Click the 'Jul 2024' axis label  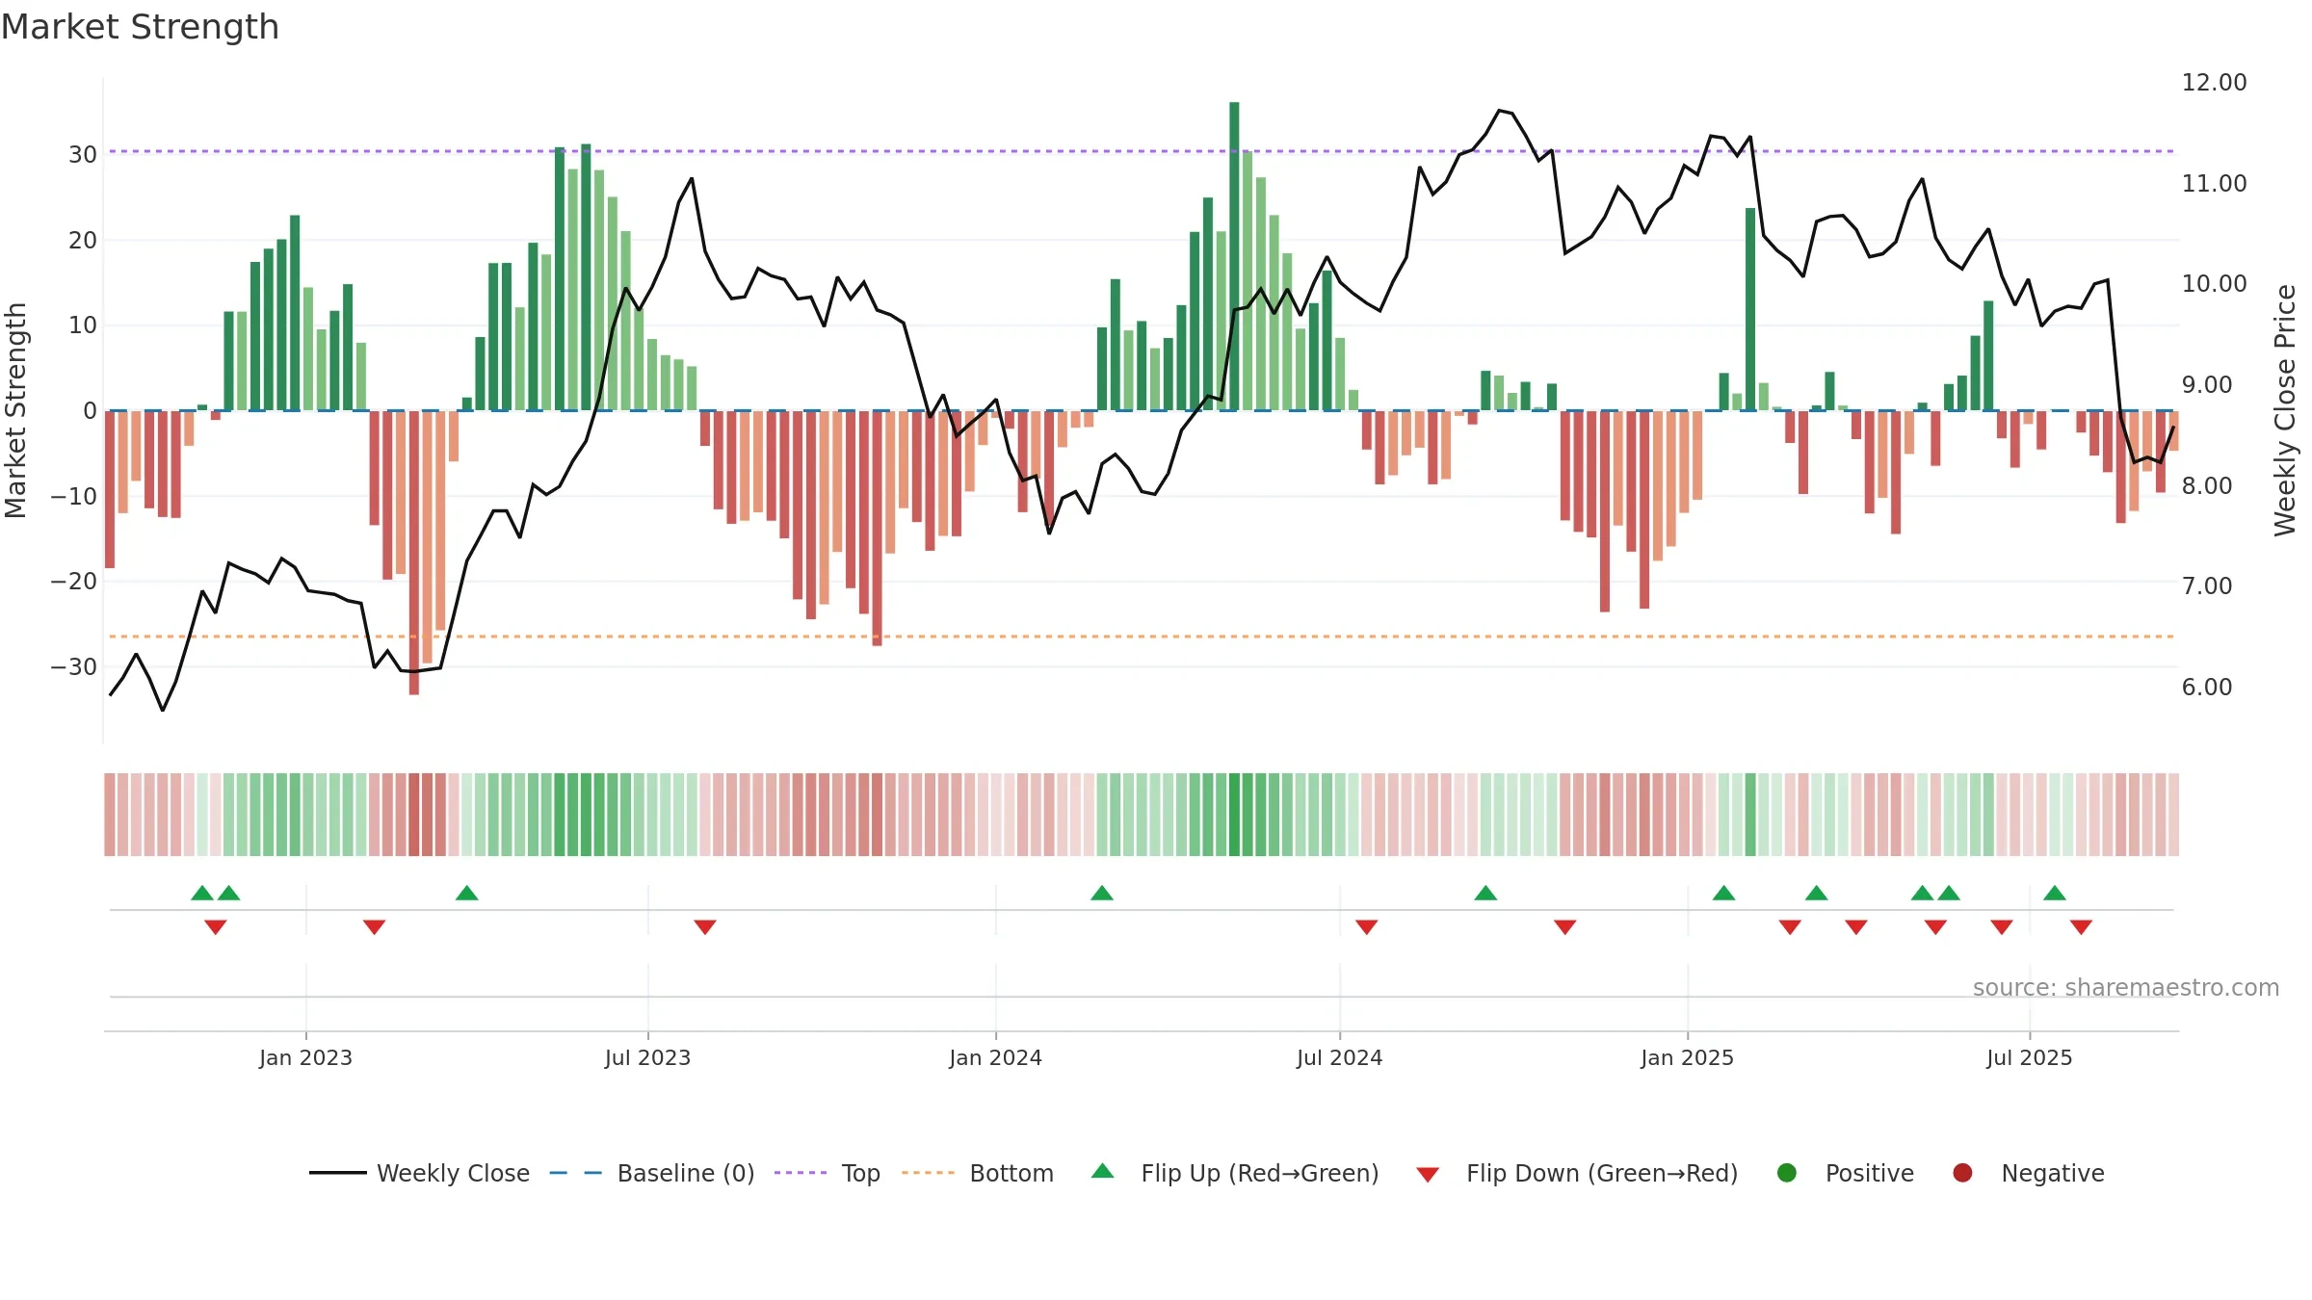pos(1339,1057)
